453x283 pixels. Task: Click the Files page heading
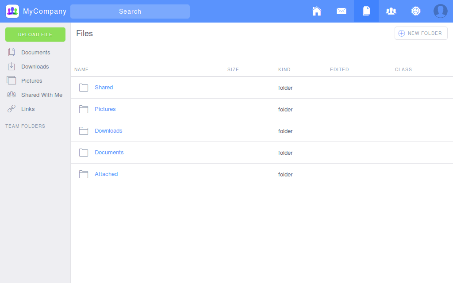(84, 33)
